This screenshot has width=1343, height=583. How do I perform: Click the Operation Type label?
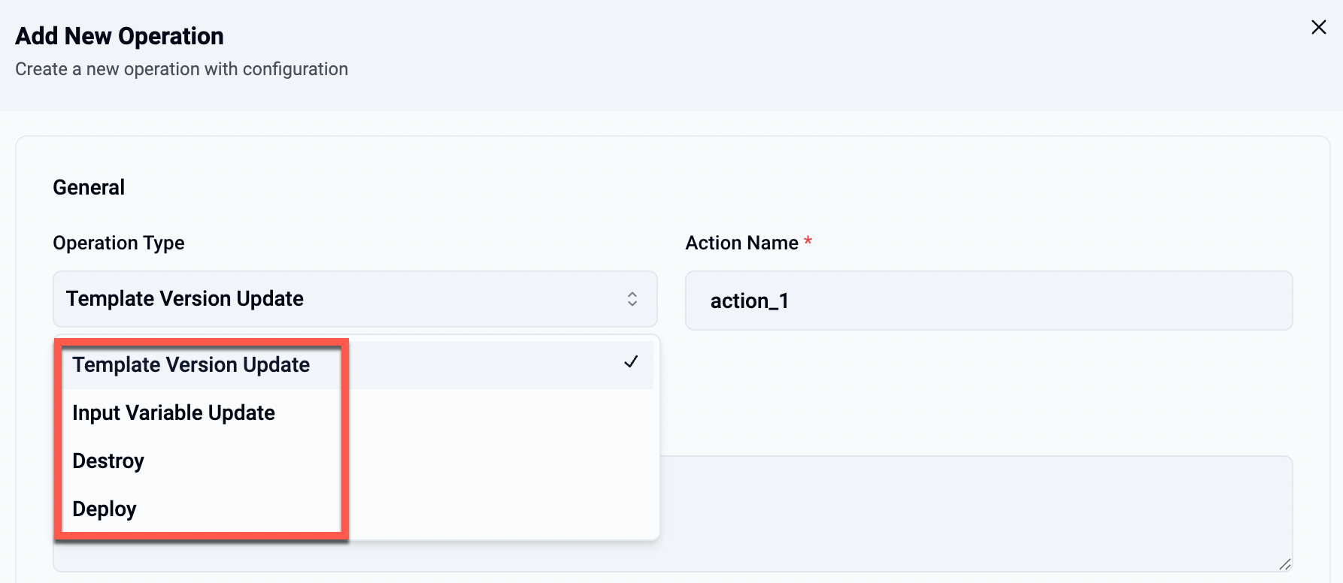[119, 243]
